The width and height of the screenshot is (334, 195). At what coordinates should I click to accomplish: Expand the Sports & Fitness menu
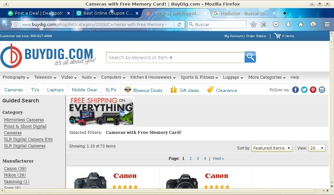[199, 77]
